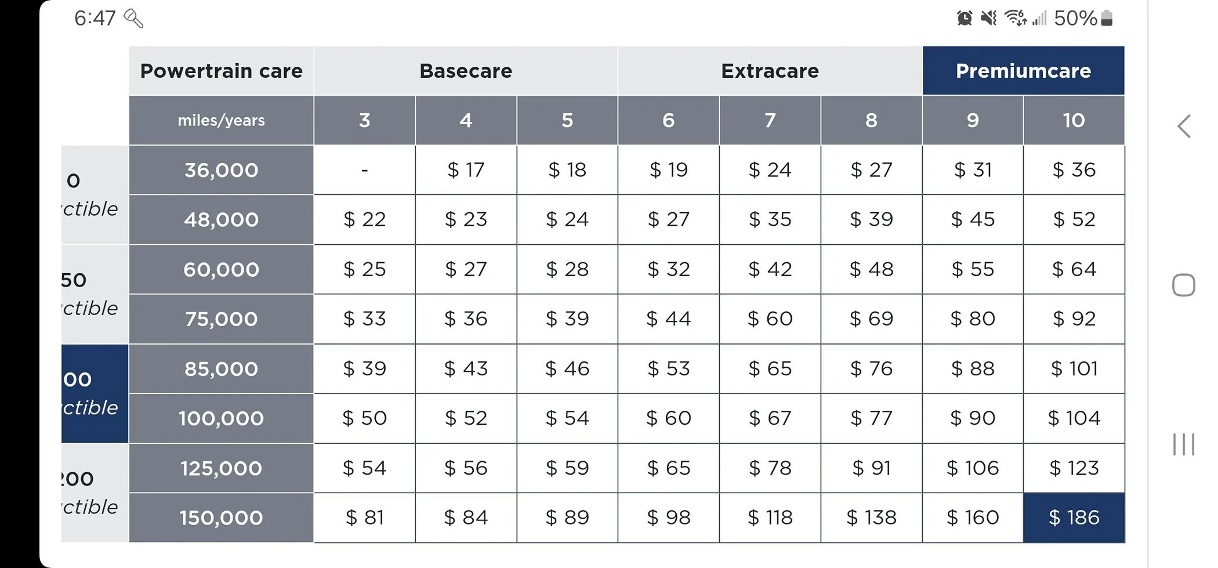Choose the highlighted $ 186 price cell

pos(1074,518)
